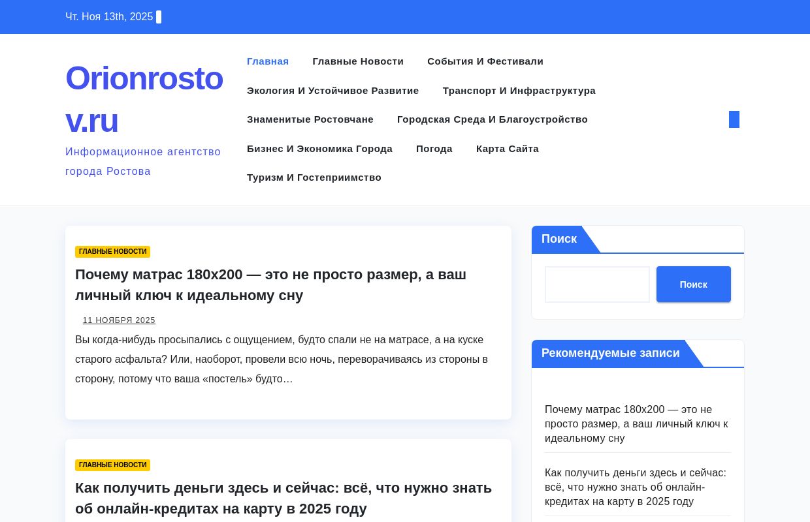This screenshot has height=522, width=810.
Task: Open recommended post about онлайн-кредитах на карту
Action: [x=635, y=487]
